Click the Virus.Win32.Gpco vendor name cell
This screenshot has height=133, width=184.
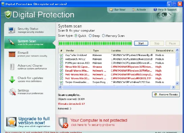tap(77, 67)
